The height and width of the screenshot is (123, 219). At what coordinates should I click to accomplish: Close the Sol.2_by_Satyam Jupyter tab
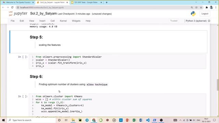click(67, 2)
